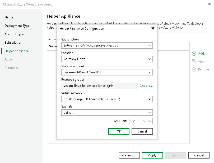214x163 pixels.
Task: Confirm with the OK button
Action: click(119, 131)
